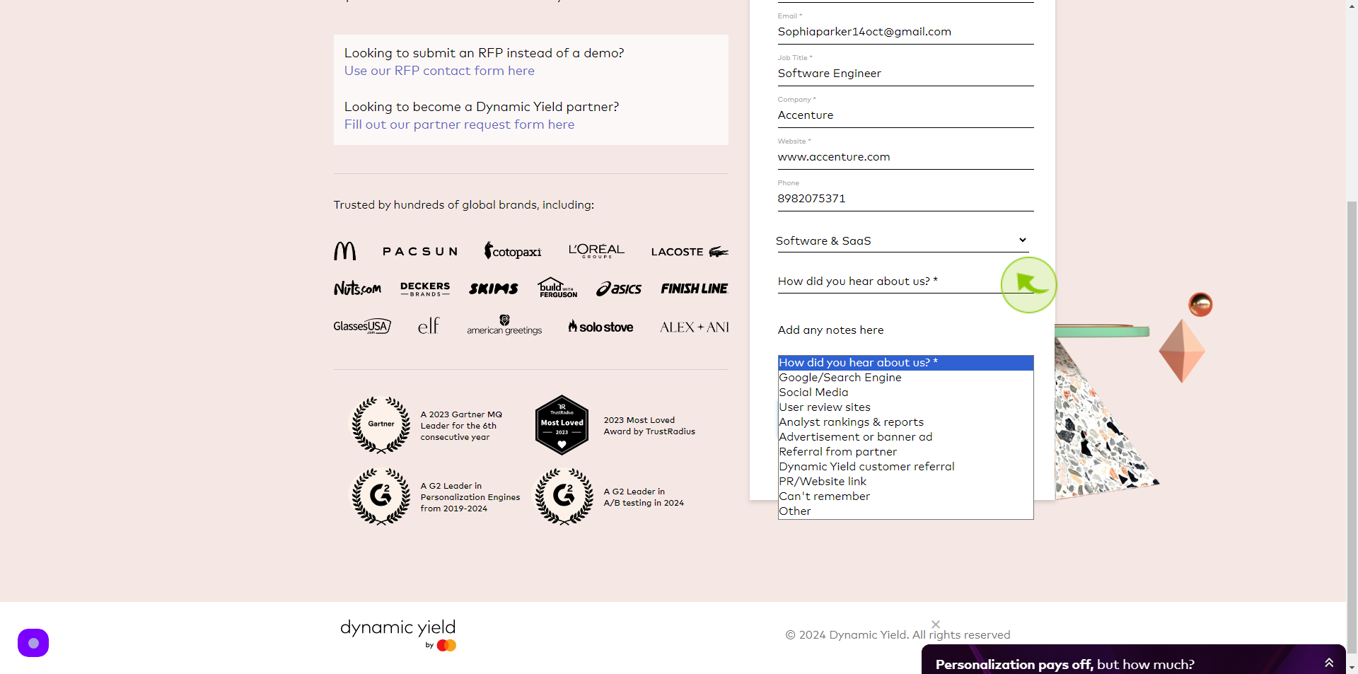Viewport: 1358px width, 674px height.
Task: Choose Analyst rankings & reports option
Action: point(905,422)
